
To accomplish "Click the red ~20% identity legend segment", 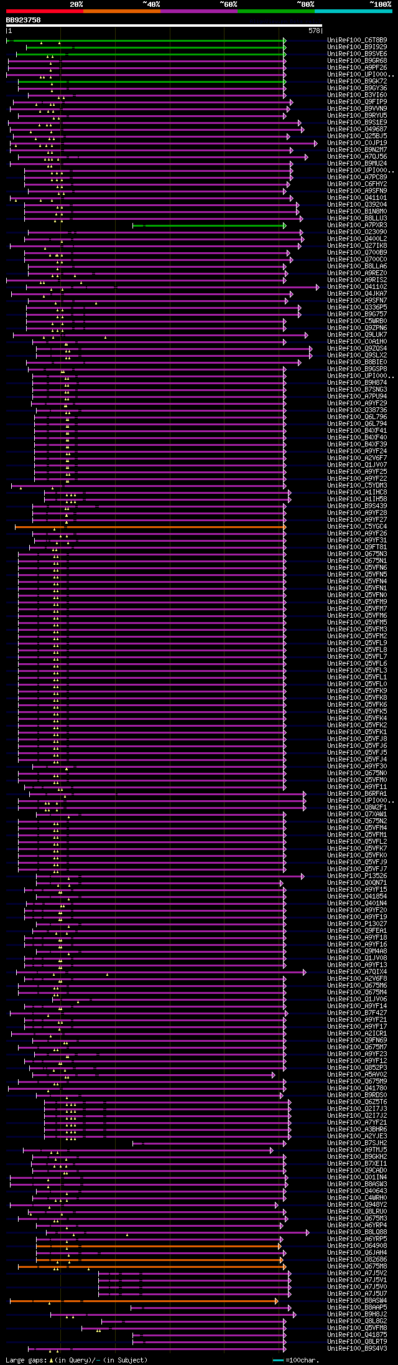I will 44,11.
